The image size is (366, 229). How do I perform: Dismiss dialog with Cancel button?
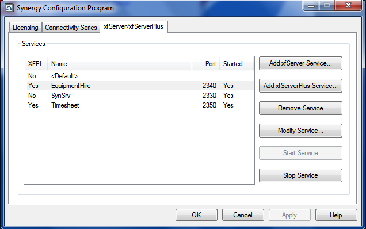[243, 215]
